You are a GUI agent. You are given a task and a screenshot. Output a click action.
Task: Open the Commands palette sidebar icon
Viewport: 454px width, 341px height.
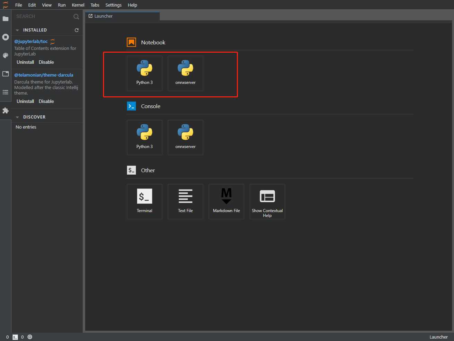point(6,55)
